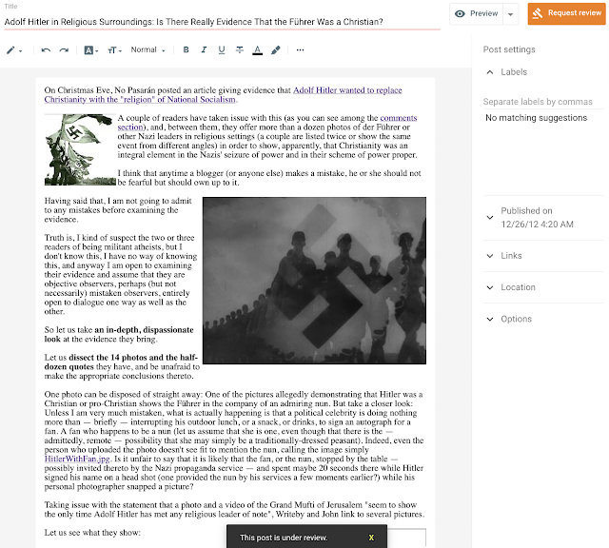This screenshot has height=548, width=609.
Task: Select the small flag image thumbnail
Action: coord(80,149)
